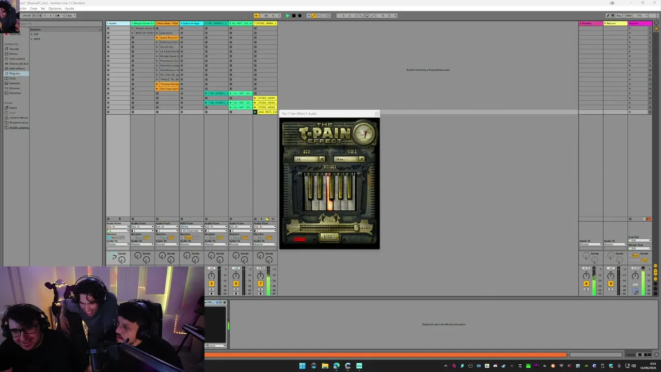Arm track 6 for recording
Image resolution: width=661 pixels, height=372 pixels.
(x=236, y=293)
